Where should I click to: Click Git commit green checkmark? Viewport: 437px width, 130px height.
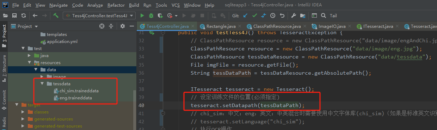(254, 16)
